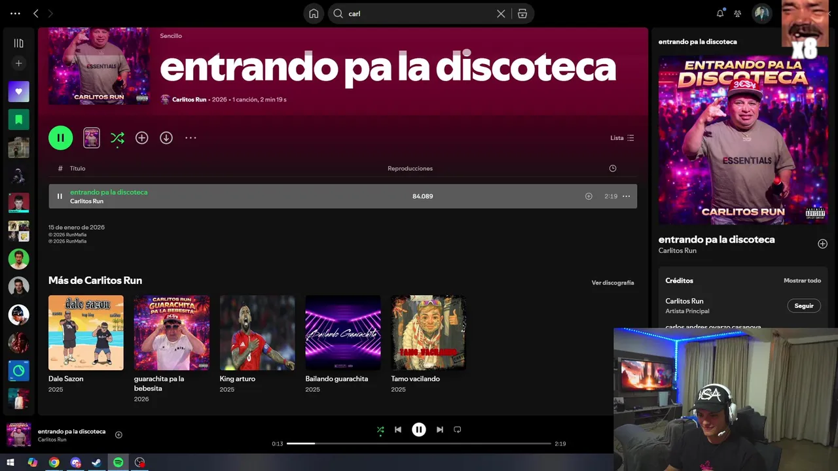Open guarachita pa la bebesita card
Viewport: 838px width, 471px height.
pos(172,349)
